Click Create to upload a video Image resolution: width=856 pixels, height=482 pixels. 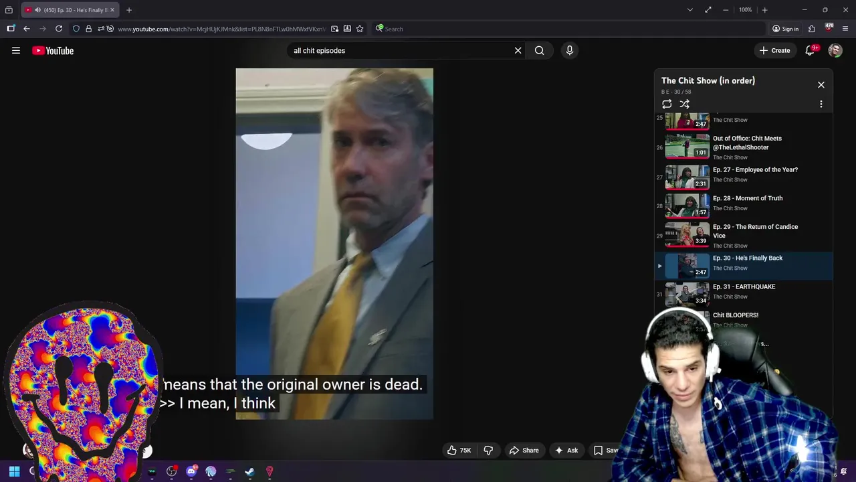tap(774, 50)
